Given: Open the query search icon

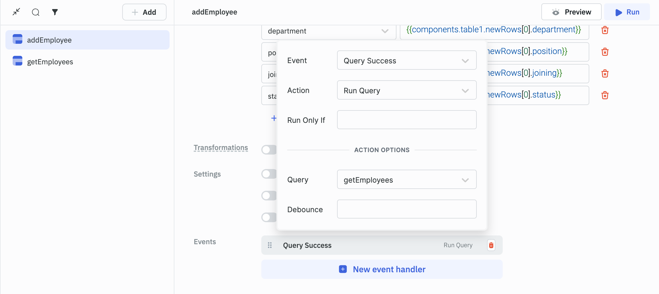Looking at the screenshot, I should click(x=36, y=12).
